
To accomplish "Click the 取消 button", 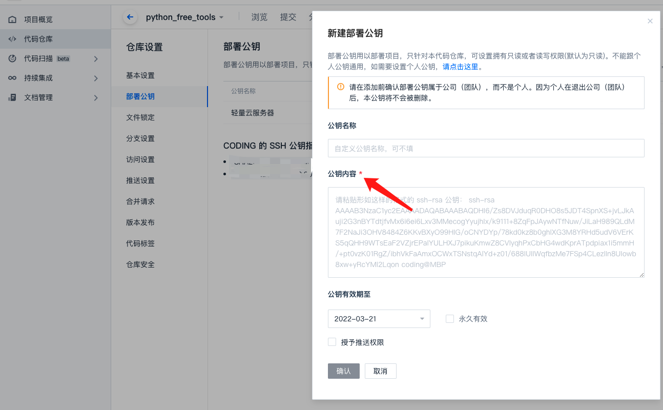I will click(x=380, y=371).
